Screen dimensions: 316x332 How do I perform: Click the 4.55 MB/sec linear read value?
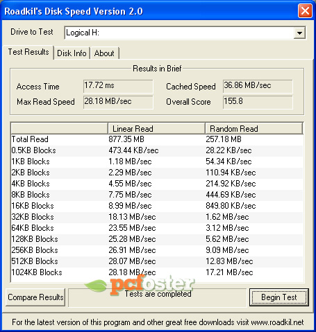130,184
